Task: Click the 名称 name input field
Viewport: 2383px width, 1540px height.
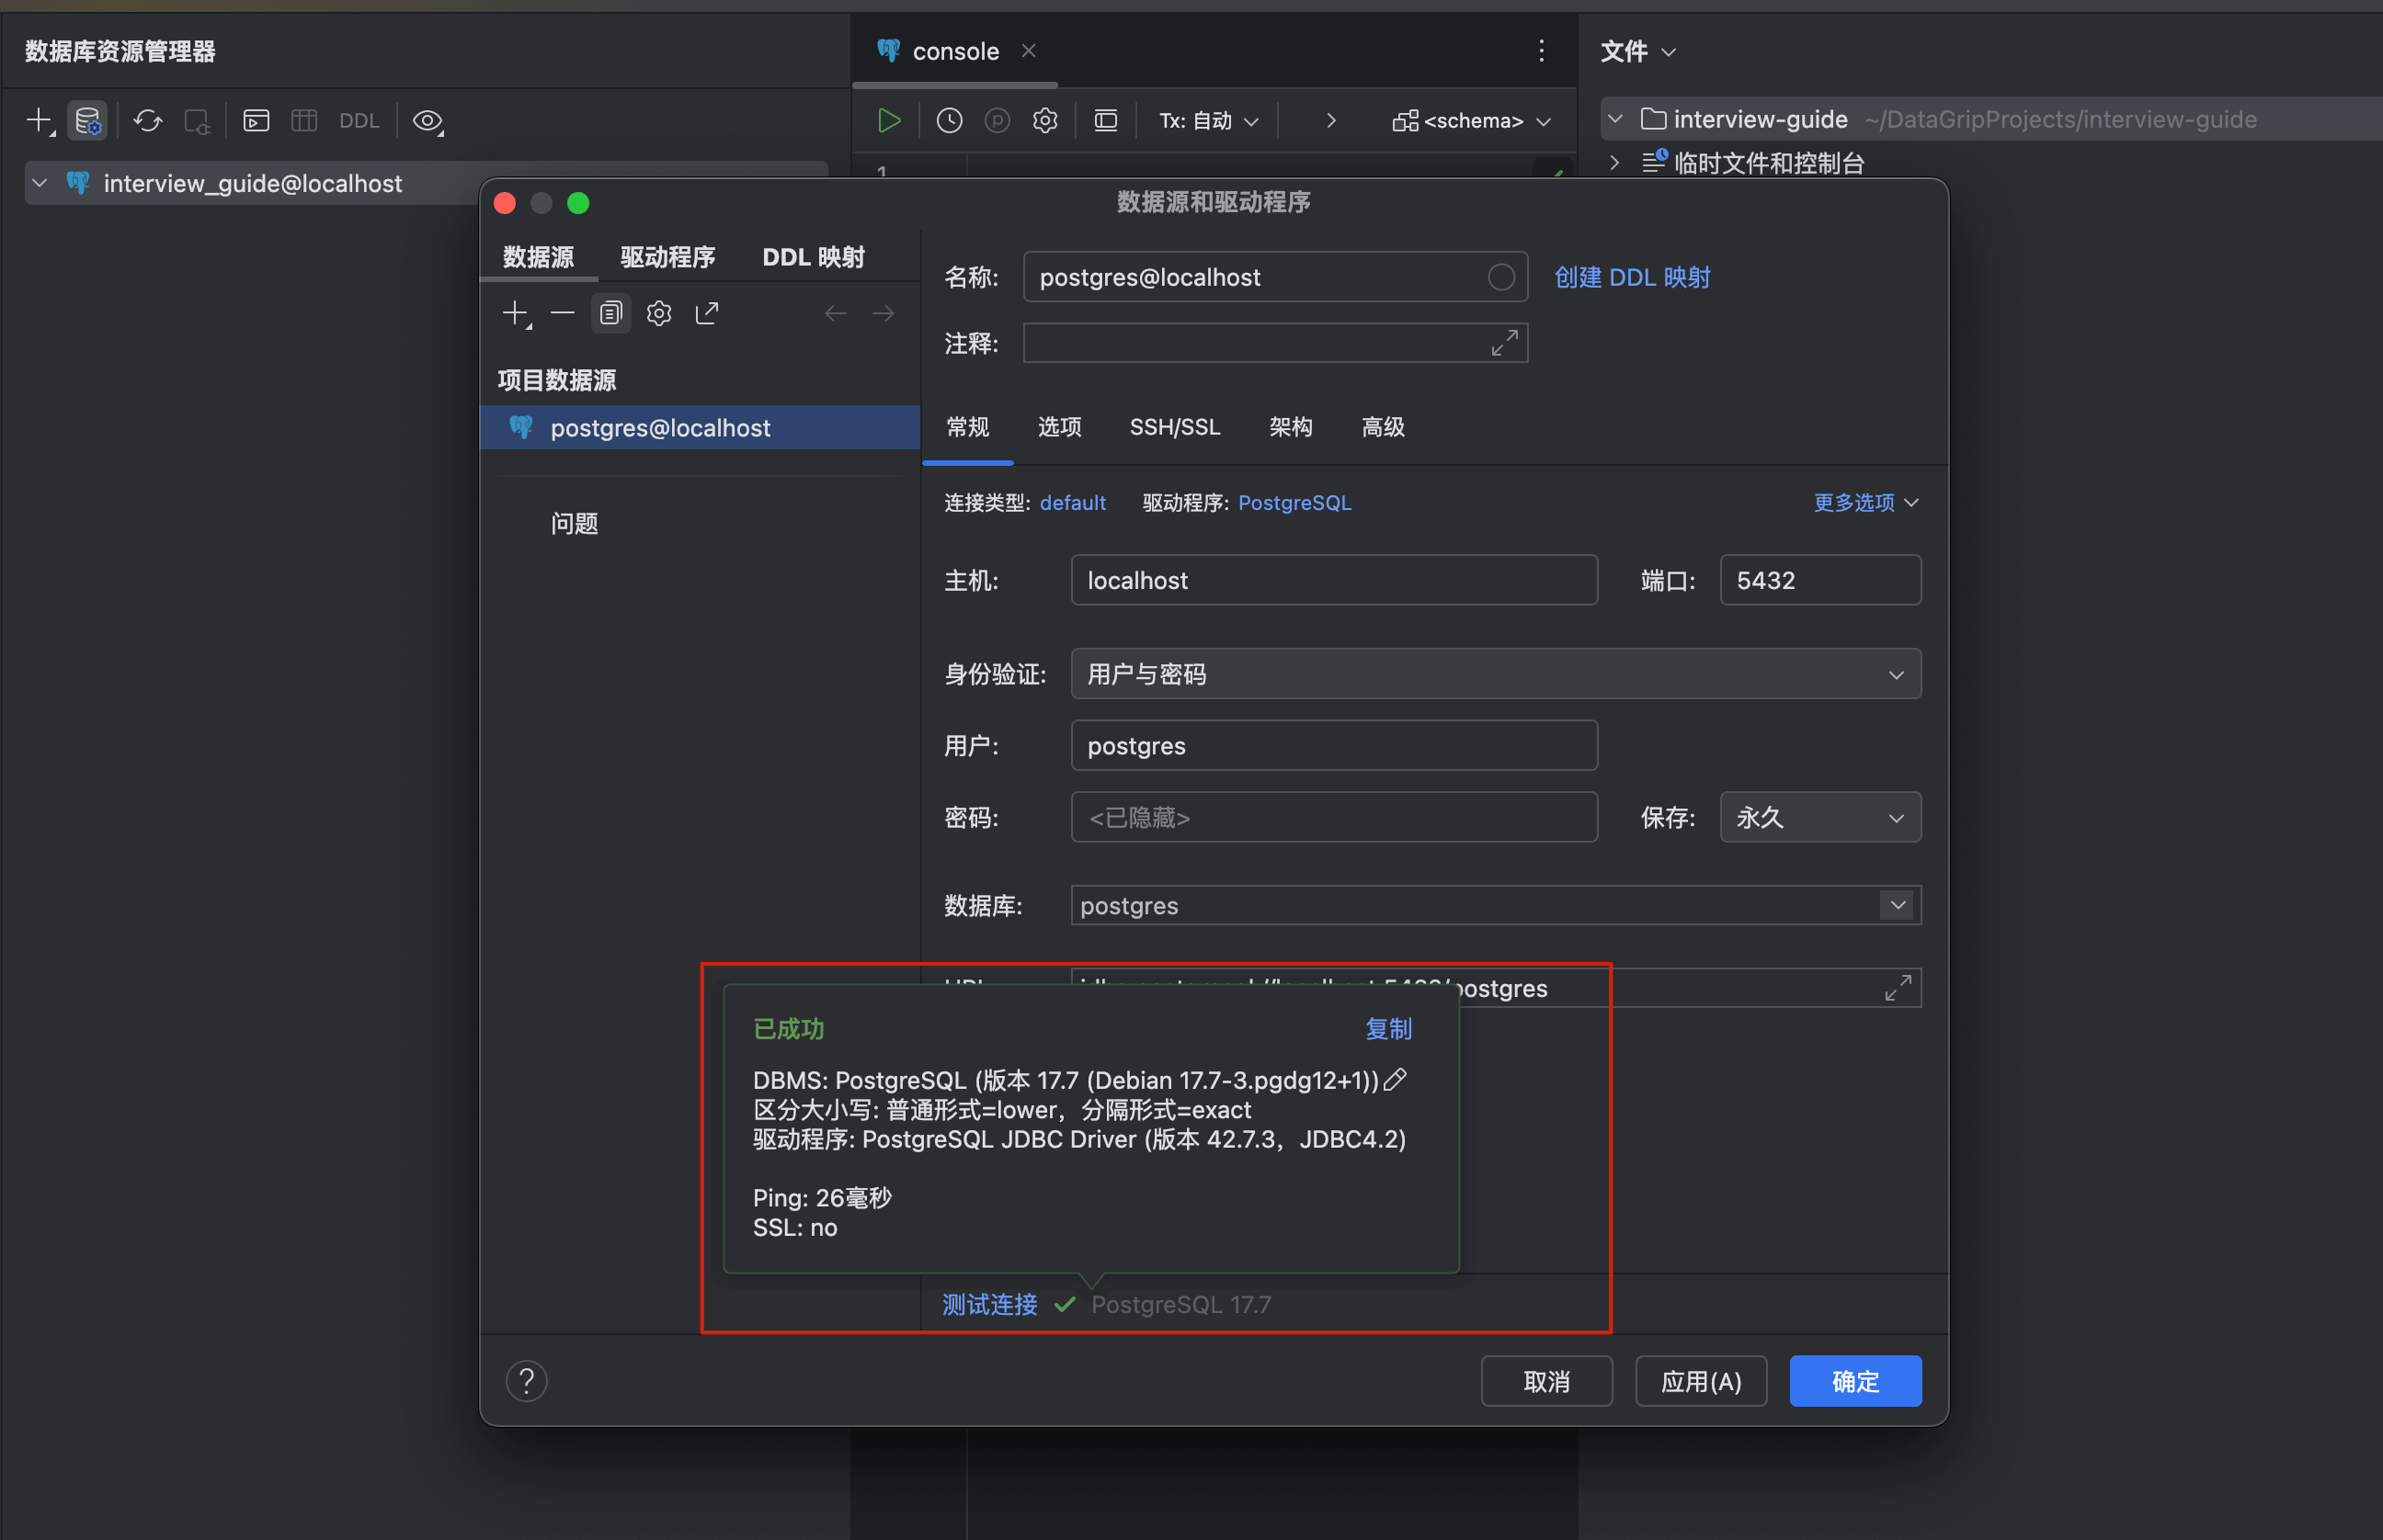Action: pos(1274,277)
